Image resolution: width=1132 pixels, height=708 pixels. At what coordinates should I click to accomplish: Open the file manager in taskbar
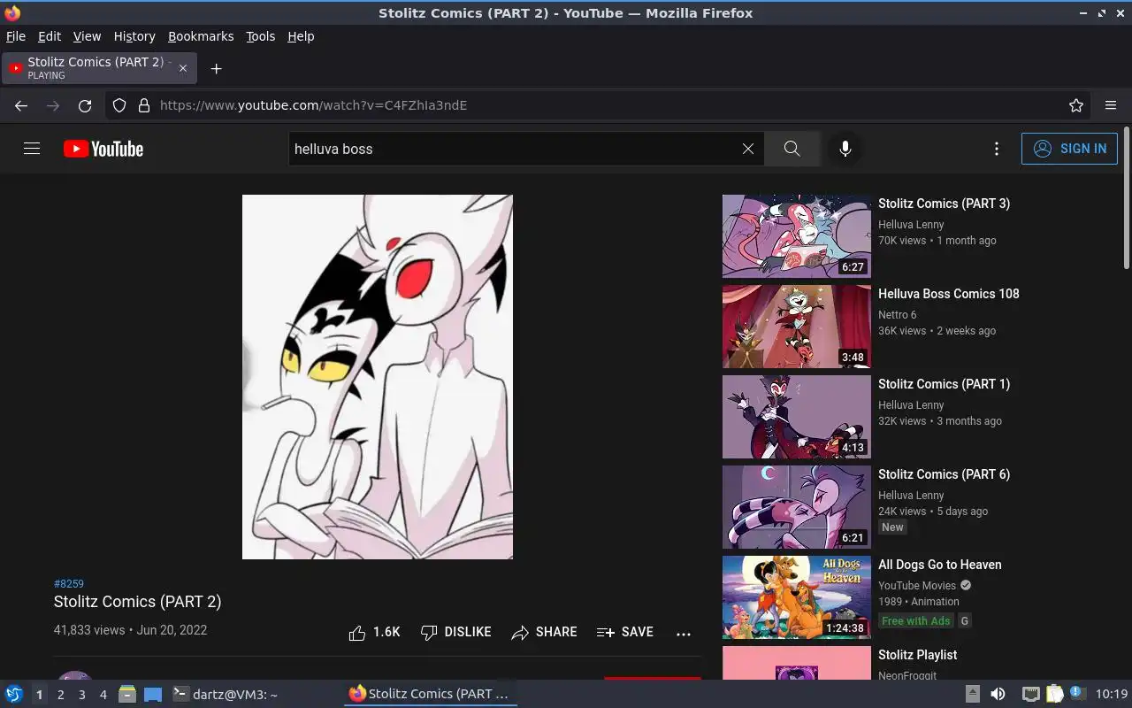tap(127, 694)
